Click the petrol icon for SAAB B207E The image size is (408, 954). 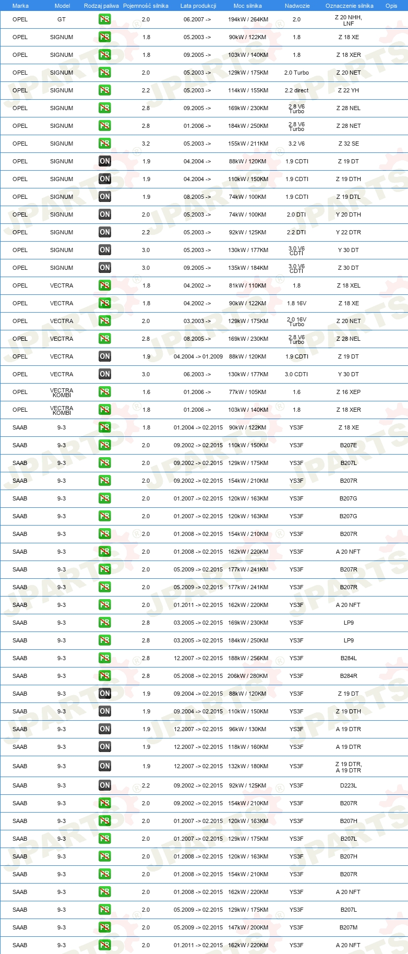coord(105,445)
